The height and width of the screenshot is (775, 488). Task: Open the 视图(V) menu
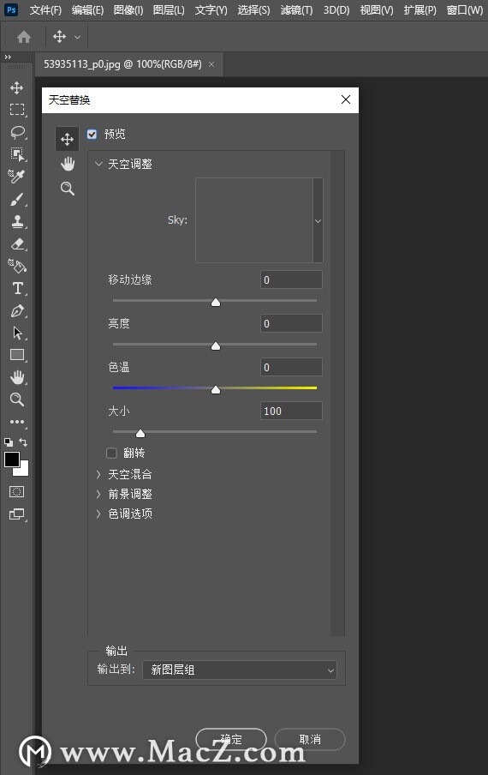[x=377, y=10]
